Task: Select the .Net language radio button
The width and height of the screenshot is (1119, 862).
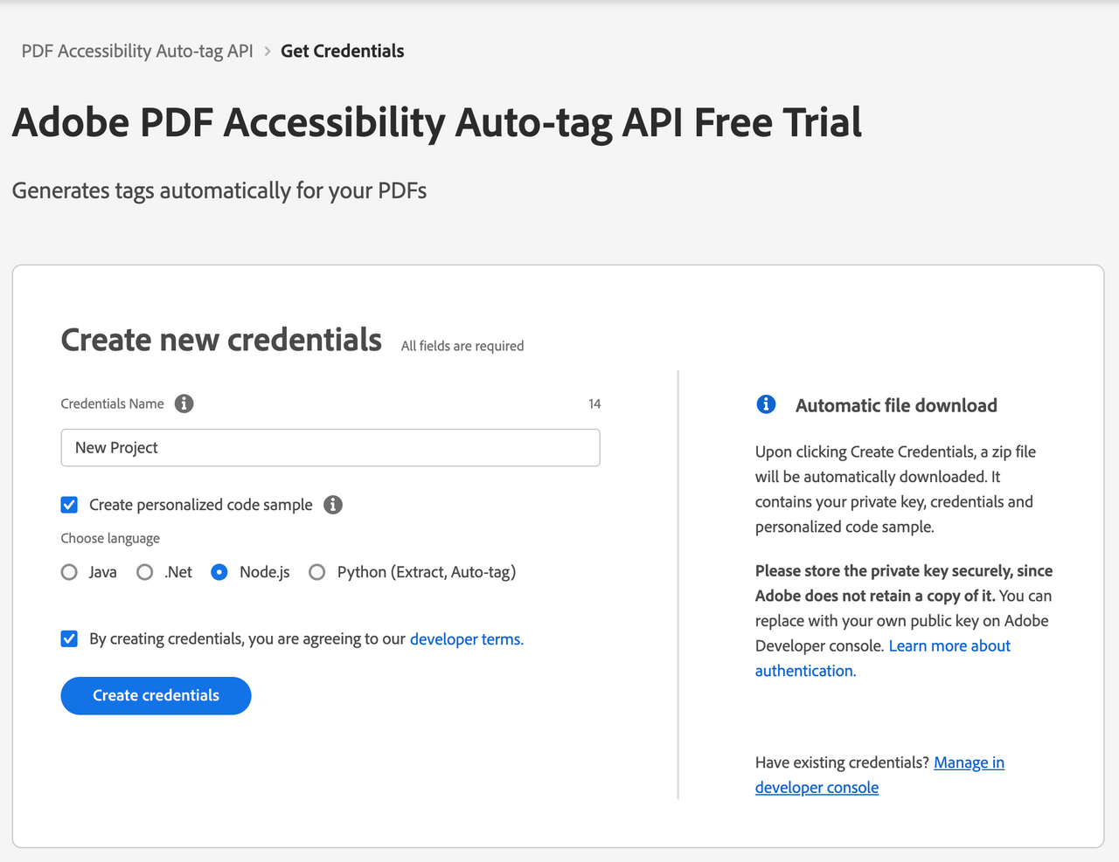Action: pos(145,572)
